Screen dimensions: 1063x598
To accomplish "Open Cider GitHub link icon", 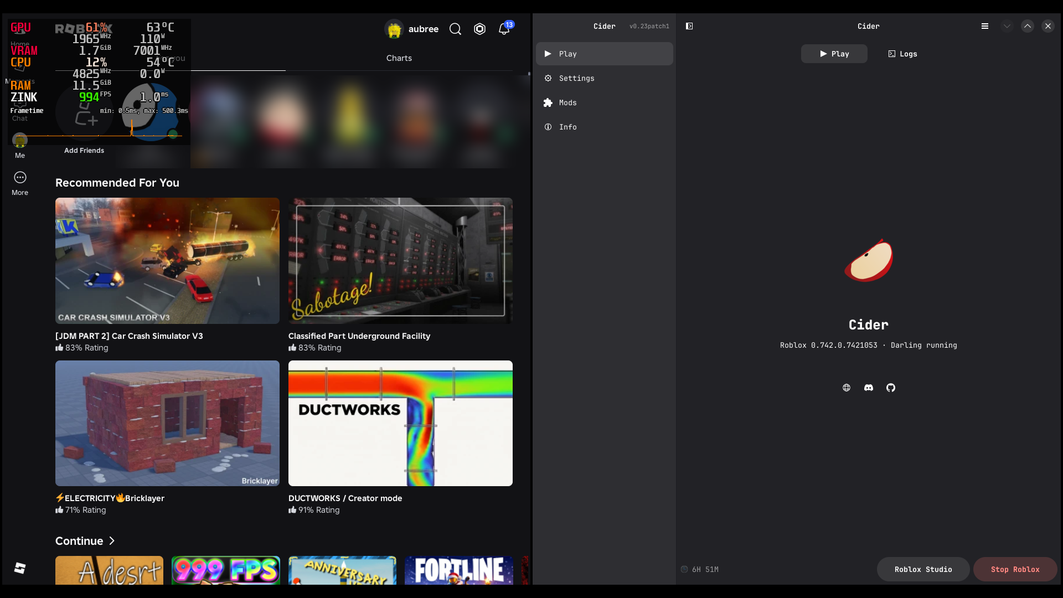I will tap(891, 388).
